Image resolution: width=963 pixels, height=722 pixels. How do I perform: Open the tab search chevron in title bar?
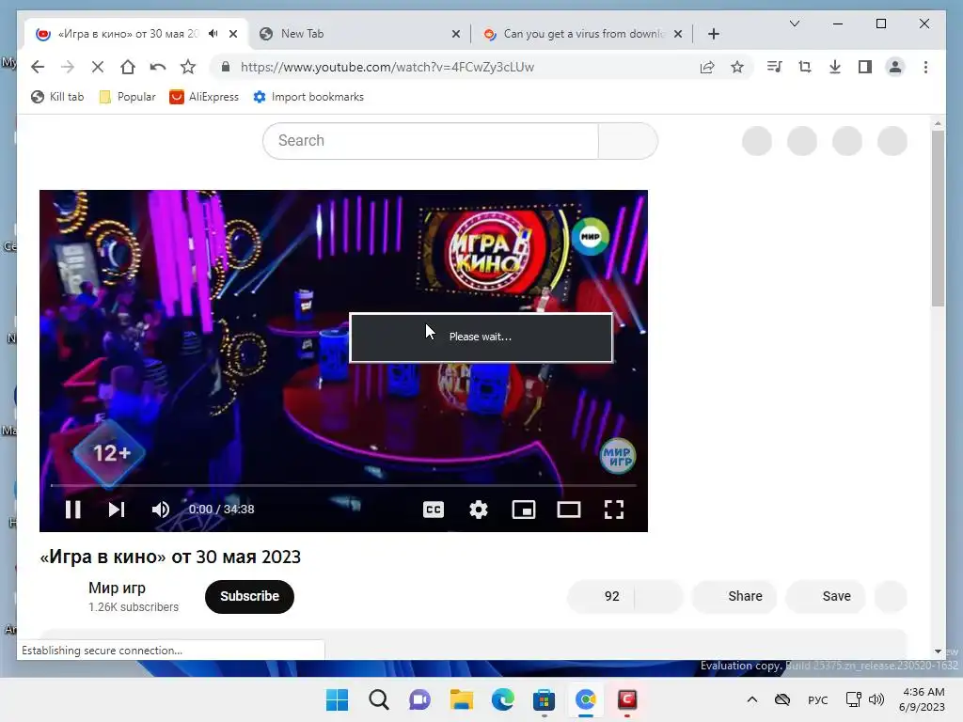(794, 24)
